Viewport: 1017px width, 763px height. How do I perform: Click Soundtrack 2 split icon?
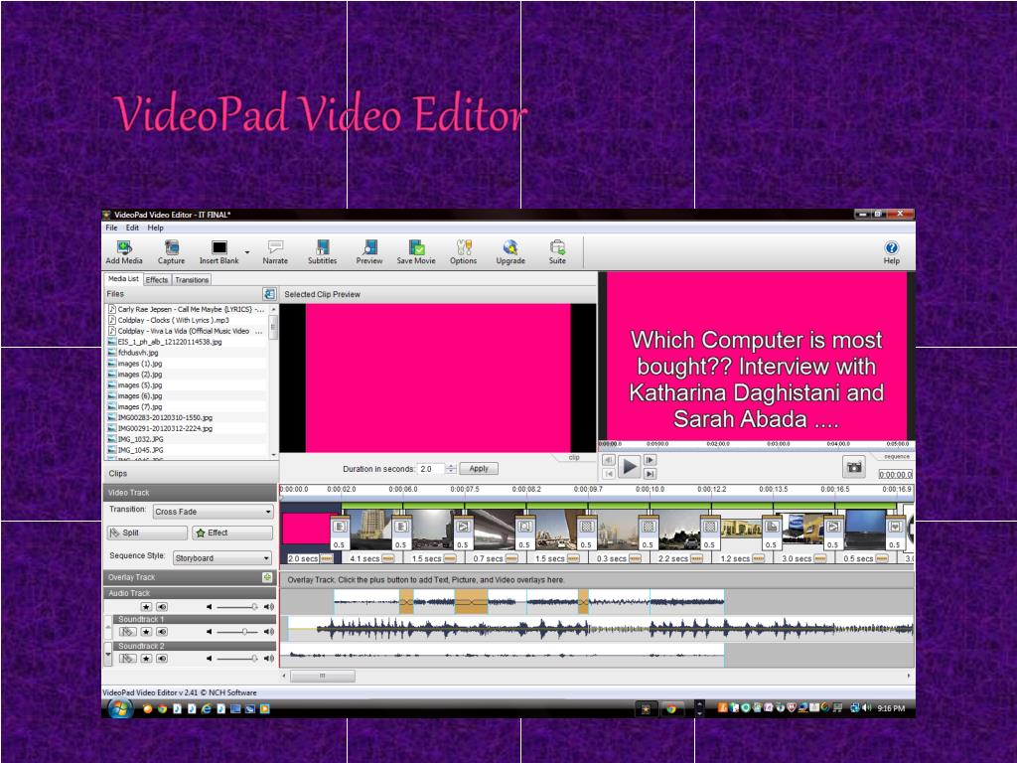[x=127, y=658]
